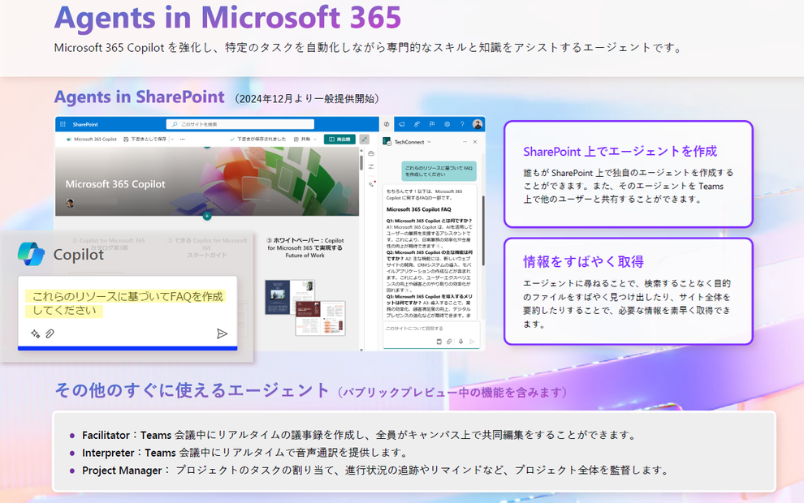Click the 2024年12月より一般提供開始 note
The width and height of the screenshot is (804, 503).
coord(307,98)
